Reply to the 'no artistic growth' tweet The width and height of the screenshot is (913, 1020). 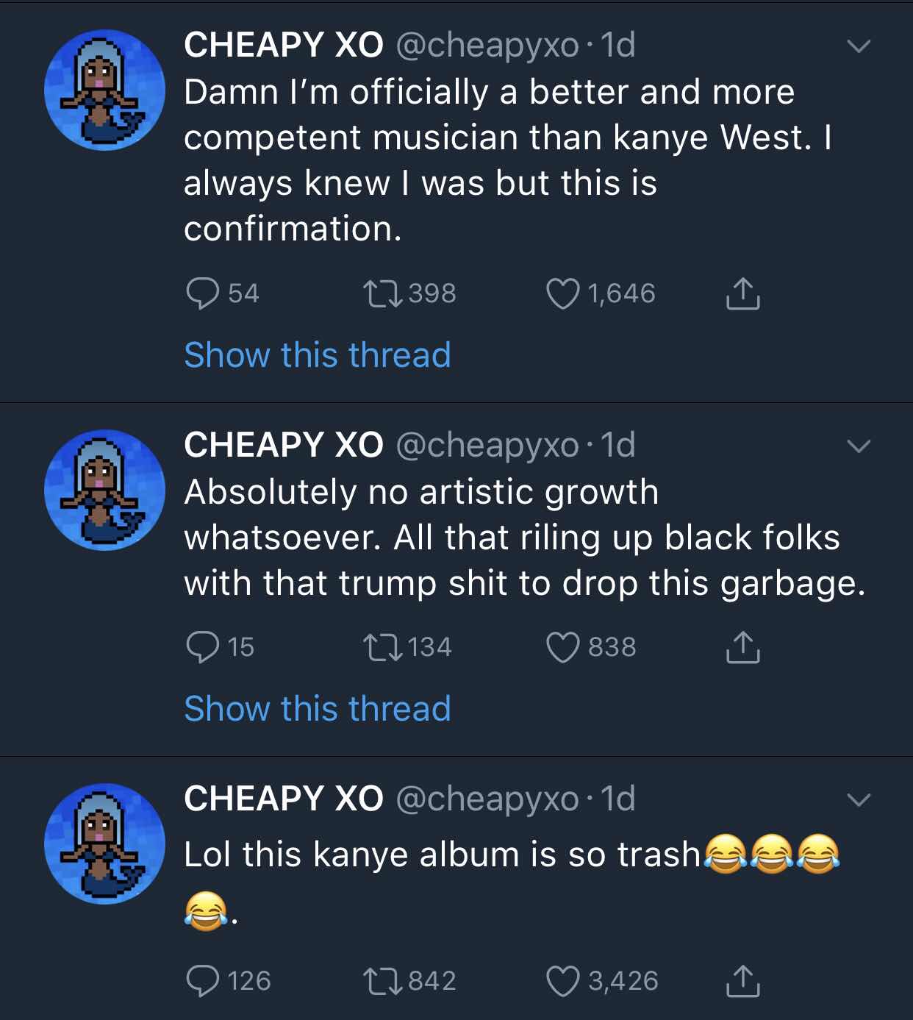203,647
